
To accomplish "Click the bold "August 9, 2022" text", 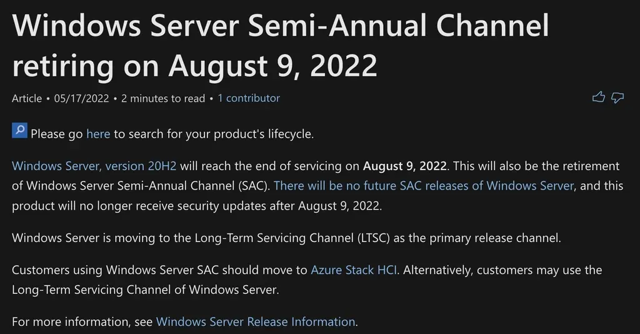I will coord(404,166).
